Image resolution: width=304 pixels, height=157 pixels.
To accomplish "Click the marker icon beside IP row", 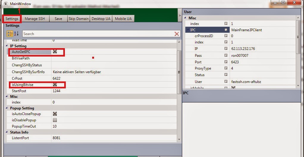I will point(226,49).
